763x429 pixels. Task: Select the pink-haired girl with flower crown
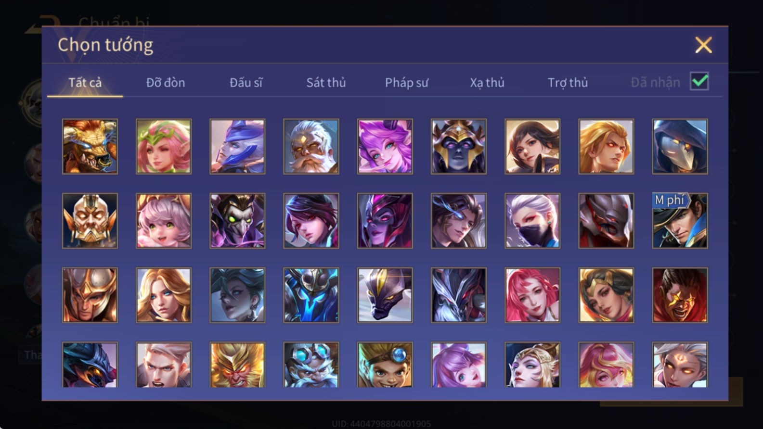[x=164, y=146]
